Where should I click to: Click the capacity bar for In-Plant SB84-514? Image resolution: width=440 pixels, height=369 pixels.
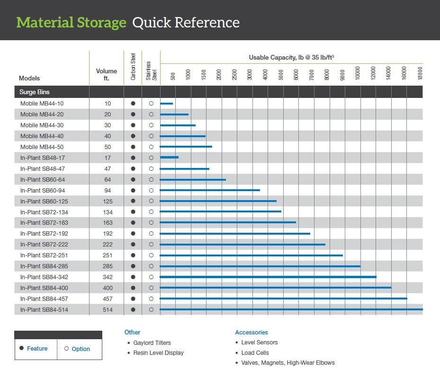point(291,309)
